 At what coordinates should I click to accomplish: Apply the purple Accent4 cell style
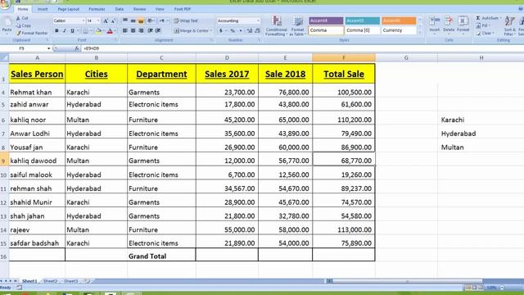coord(326,20)
